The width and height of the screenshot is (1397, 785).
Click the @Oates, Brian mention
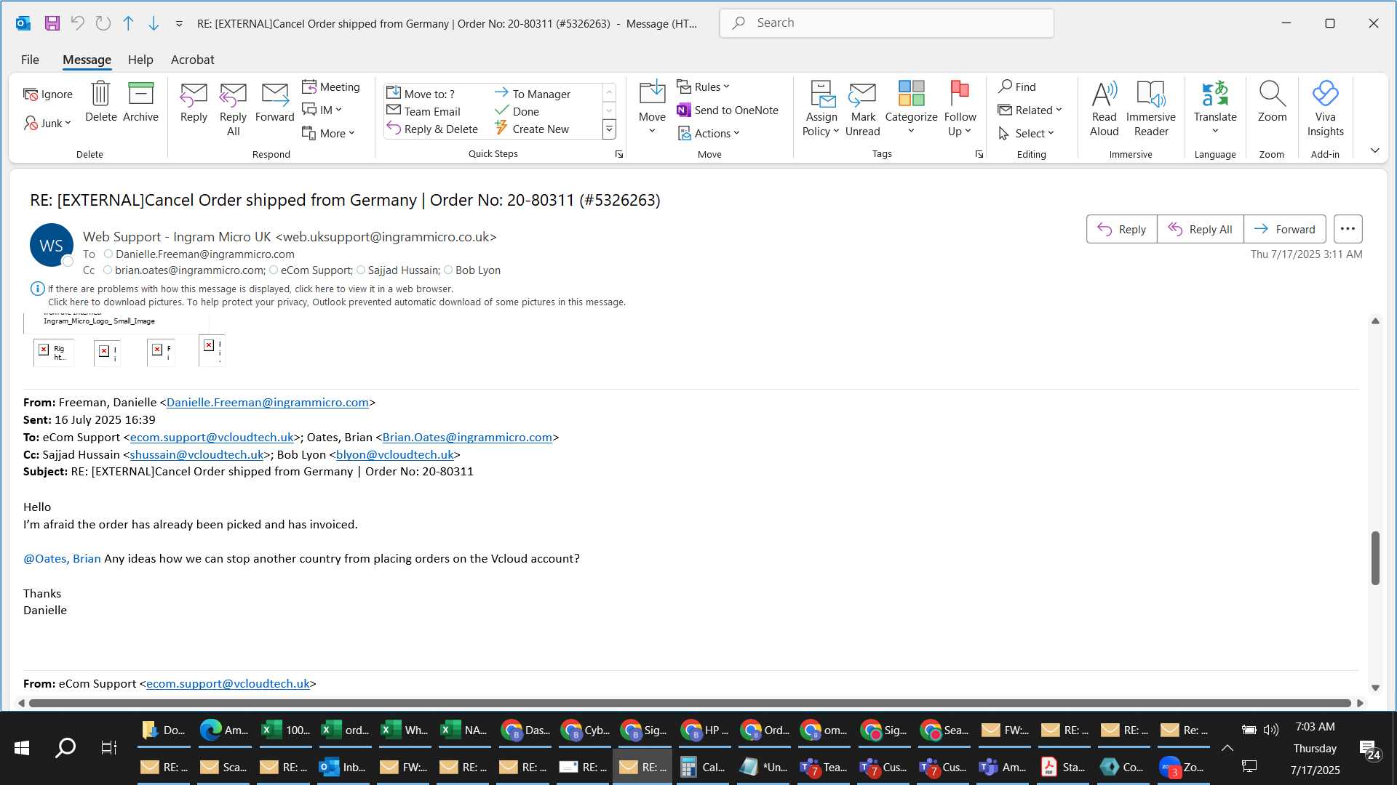pos(62,558)
